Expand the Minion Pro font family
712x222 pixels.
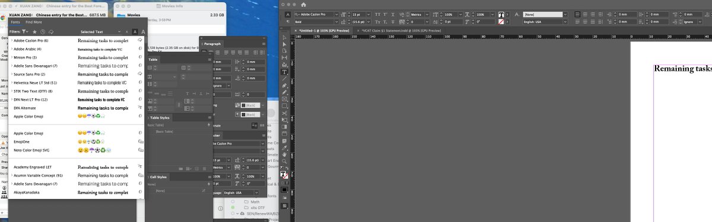point(12,57)
